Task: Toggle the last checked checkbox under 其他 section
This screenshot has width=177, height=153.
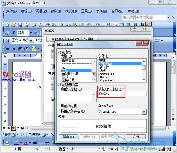Action: click(53, 88)
